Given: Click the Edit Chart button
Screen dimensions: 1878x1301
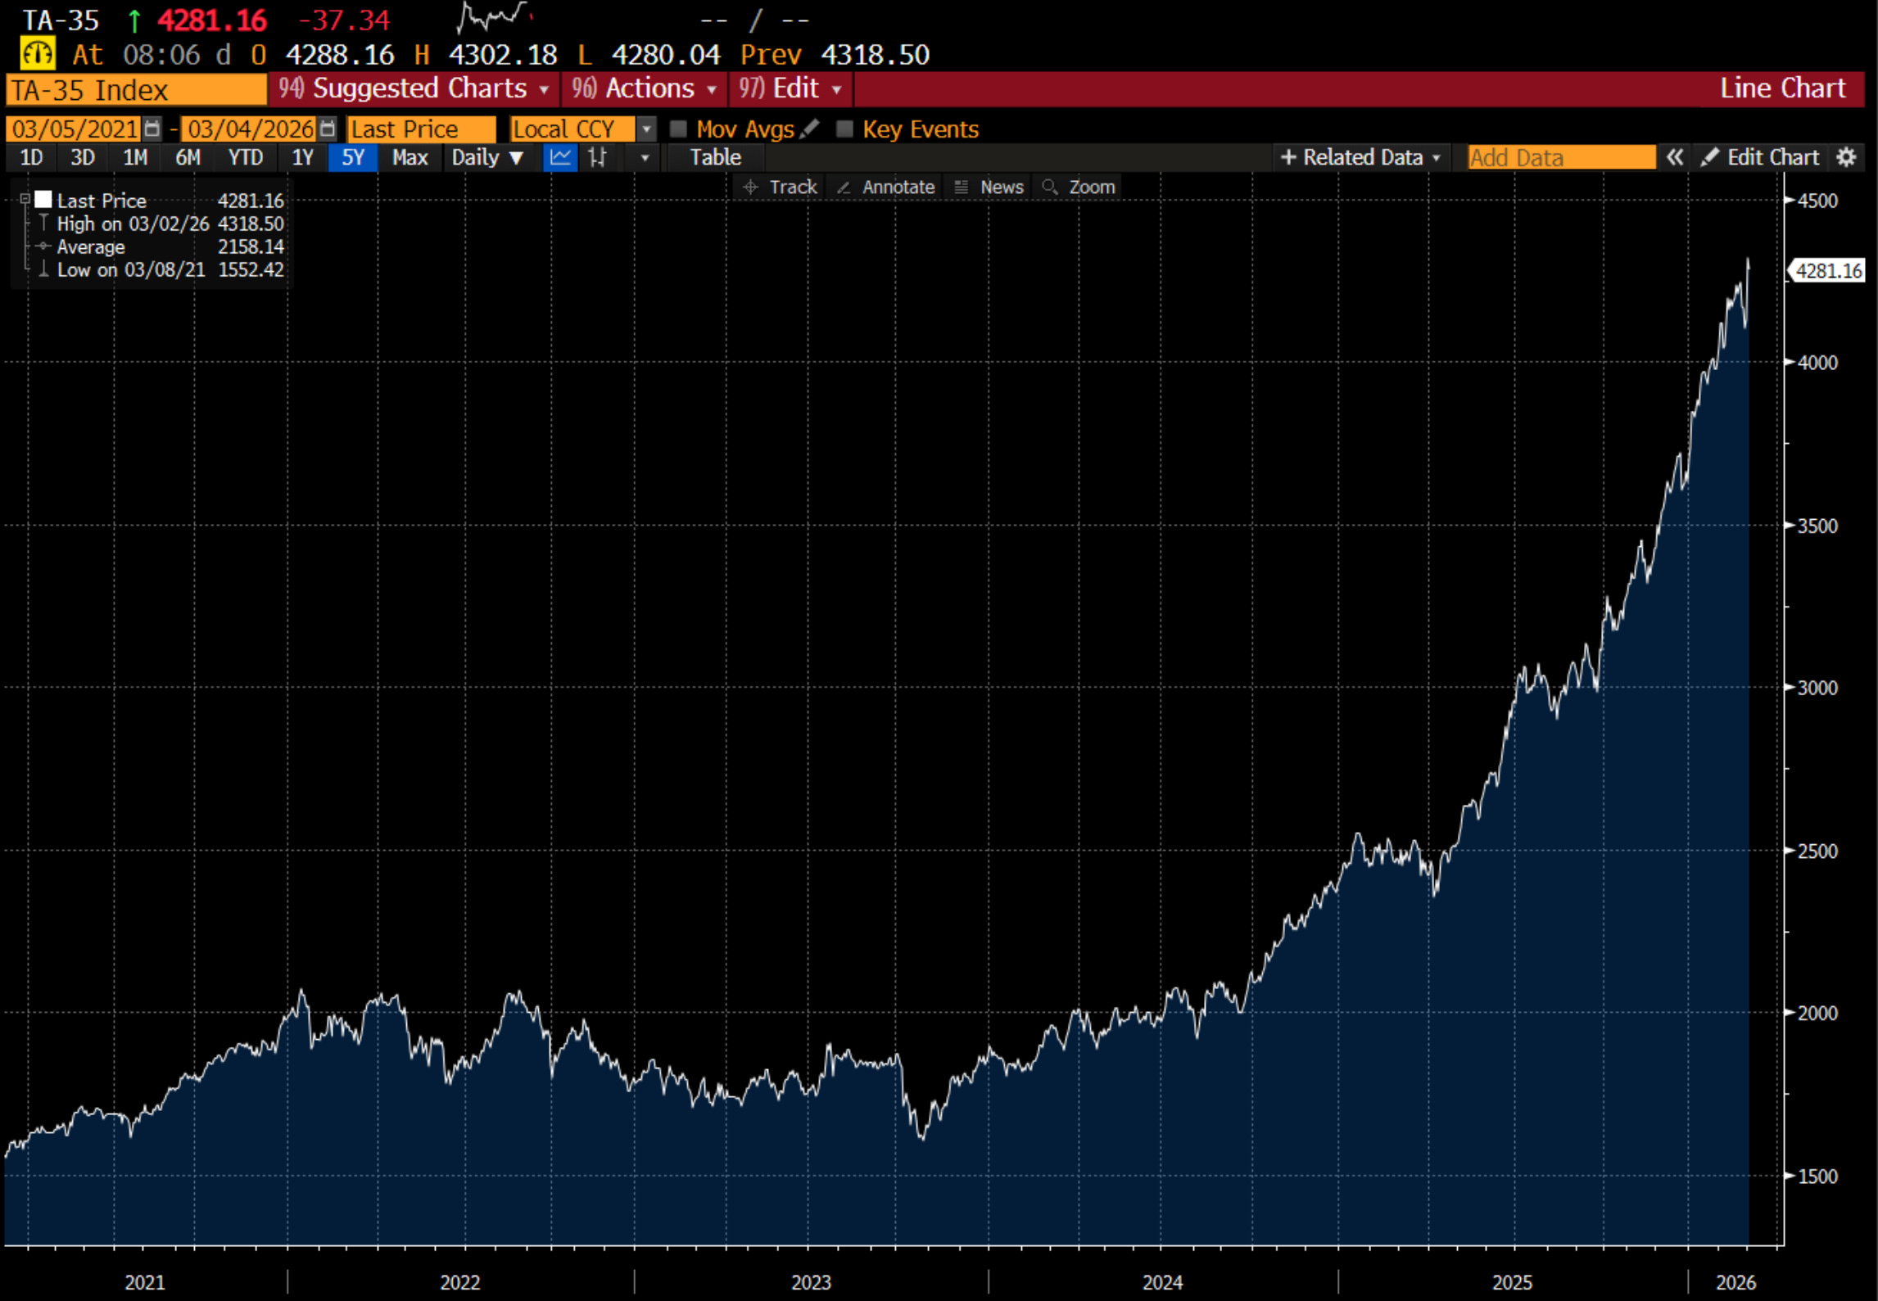Looking at the screenshot, I should click(x=1760, y=157).
